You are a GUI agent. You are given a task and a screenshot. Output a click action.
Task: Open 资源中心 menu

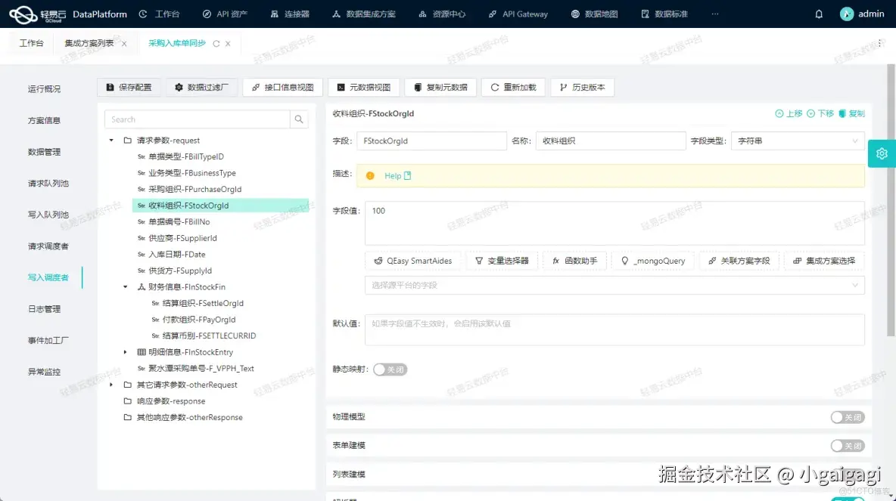click(442, 14)
